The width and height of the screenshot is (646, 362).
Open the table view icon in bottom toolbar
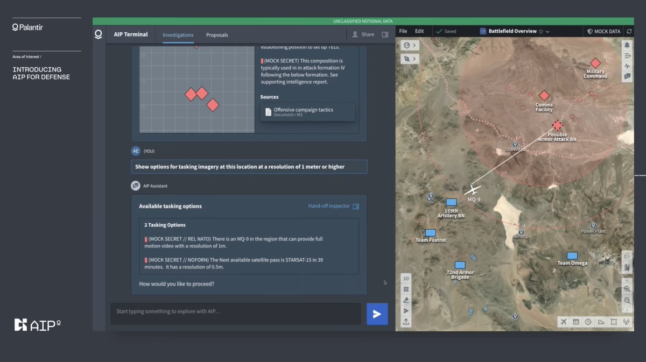coord(576,322)
